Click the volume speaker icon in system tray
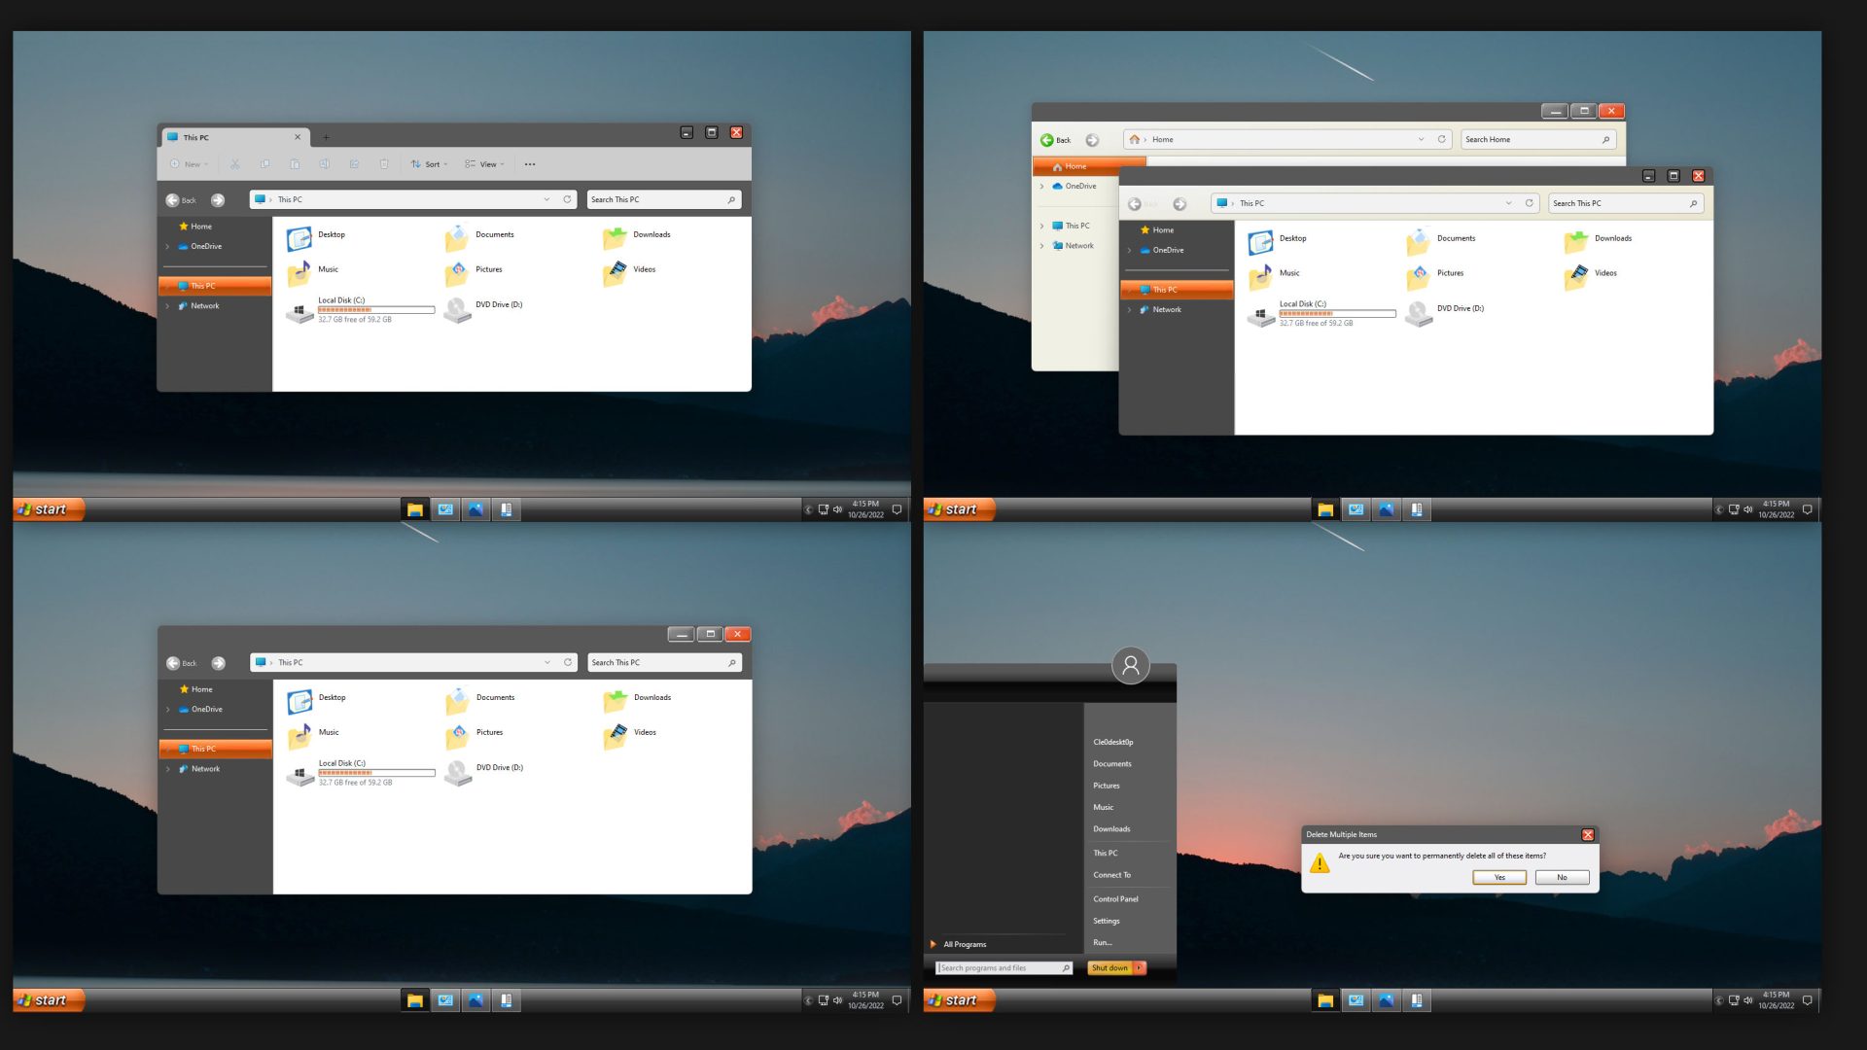The height and width of the screenshot is (1050, 1867). pos(836,508)
